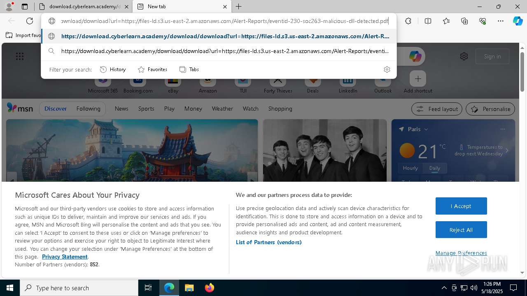The image size is (527, 296).
Task: Filter search by History
Action: [113, 69]
